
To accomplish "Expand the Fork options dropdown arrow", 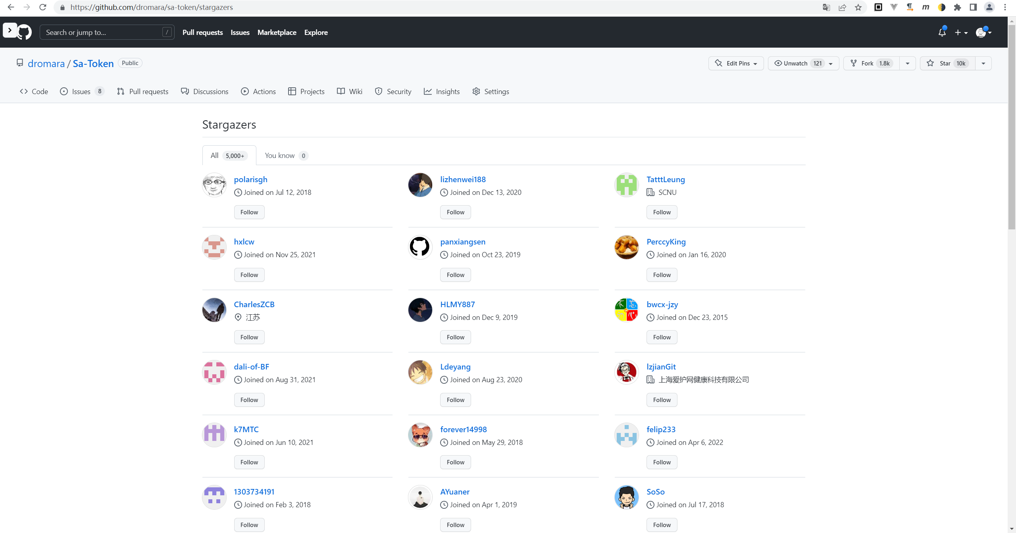I will (x=908, y=63).
